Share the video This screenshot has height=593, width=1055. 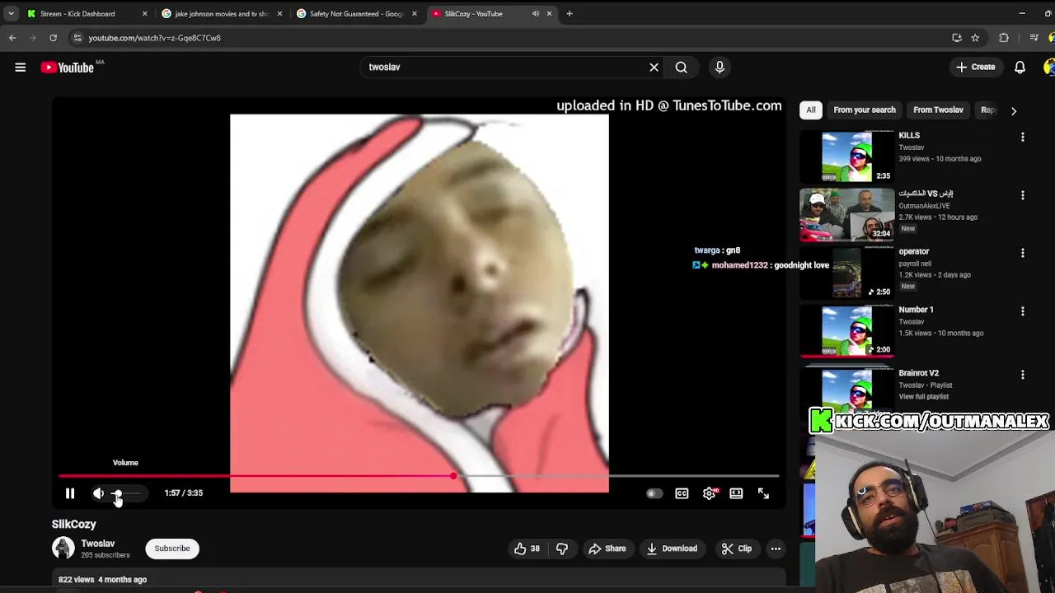coord(607,549)
